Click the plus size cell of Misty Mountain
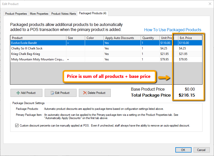This screenshot has width=214, height=156. coord(76,59)
